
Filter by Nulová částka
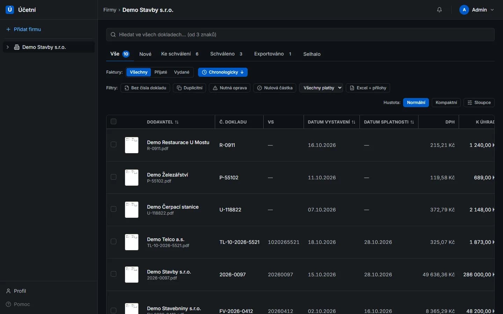point(275,88)
